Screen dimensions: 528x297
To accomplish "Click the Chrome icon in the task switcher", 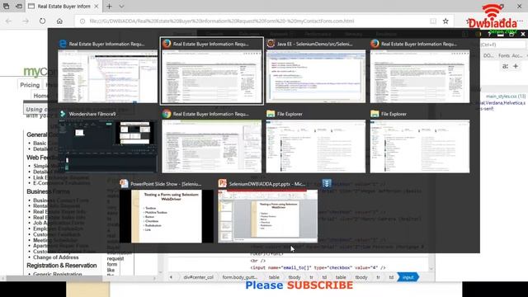I will click(x=167, y=114).
